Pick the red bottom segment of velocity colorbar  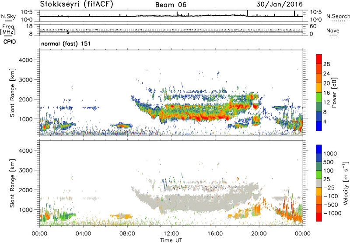pyautogui.click(x=319, y=217)
